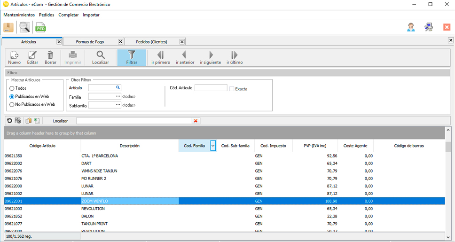Check the Exacta checkbox
This screenshot has height=242, width=455.
(232, 89)
